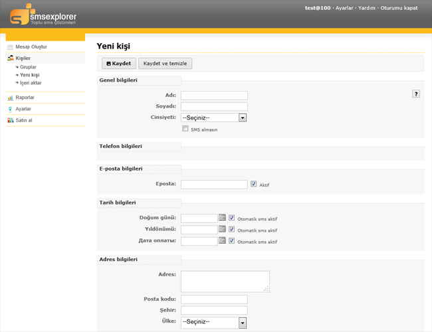Viewport: 432px width, 332px height.
Task: Click the test@100 account link
Action: tap(318, 8)
